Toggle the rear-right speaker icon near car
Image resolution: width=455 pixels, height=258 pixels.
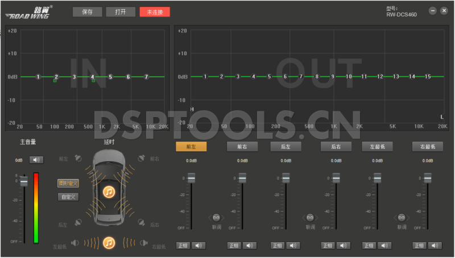click(x=141, y=222)
